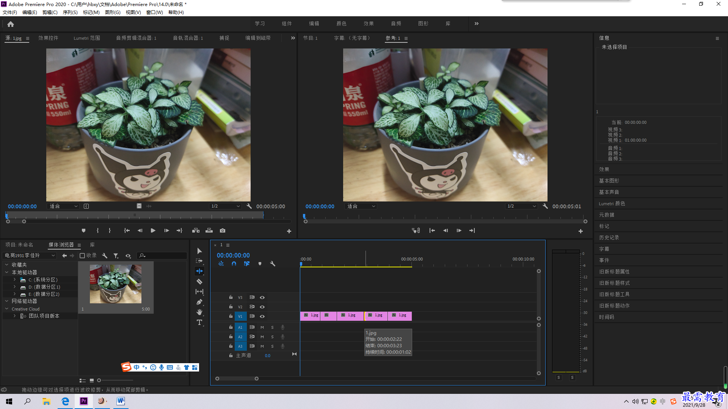Step forward one frame in Reference monitor
The height and width of the screenshot is (409, 728).
pyautogui.click(x=459, y=231)
